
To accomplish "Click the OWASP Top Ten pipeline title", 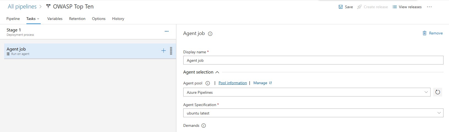I will click(73, 7).
